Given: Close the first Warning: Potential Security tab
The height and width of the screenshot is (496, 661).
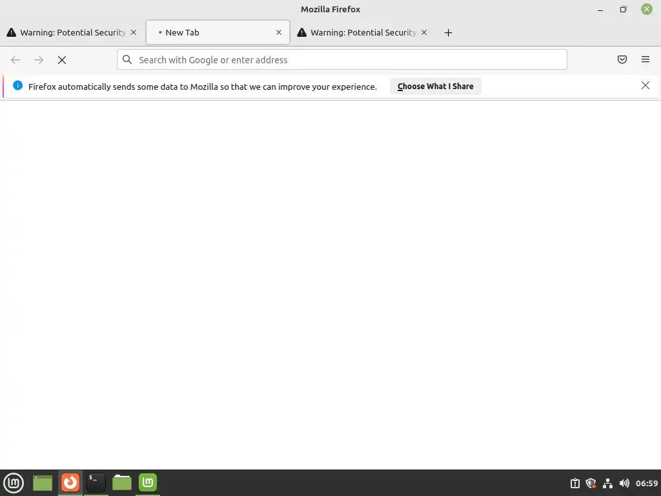Looking at the screenshot, I should [x=134, y=32].
